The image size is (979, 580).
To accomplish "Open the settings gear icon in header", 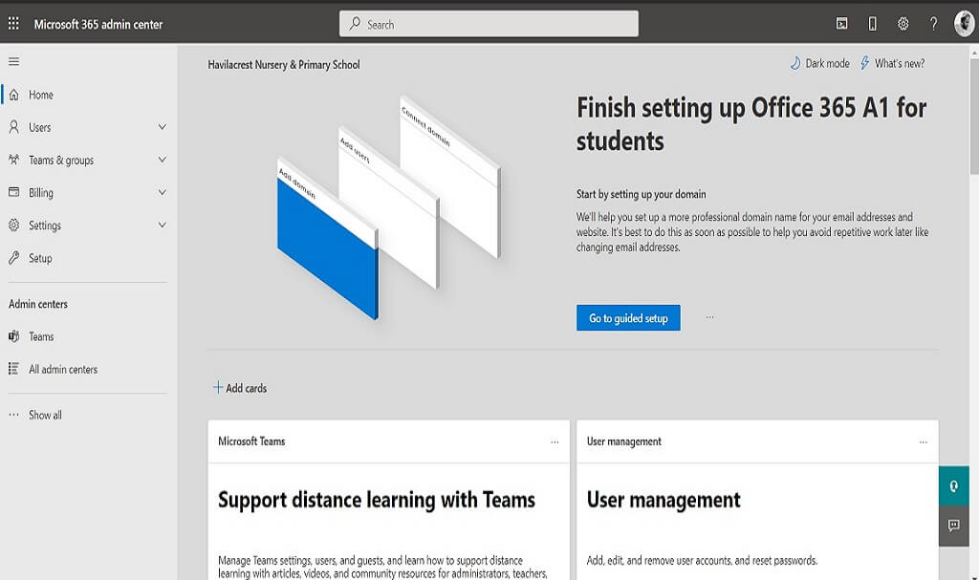I will click(x=903, y=24).
